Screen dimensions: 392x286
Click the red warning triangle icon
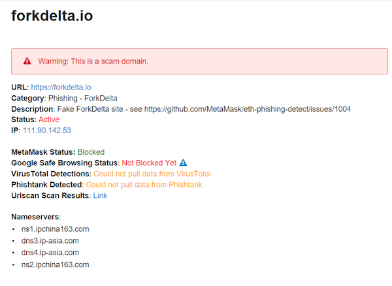[27, 61]
